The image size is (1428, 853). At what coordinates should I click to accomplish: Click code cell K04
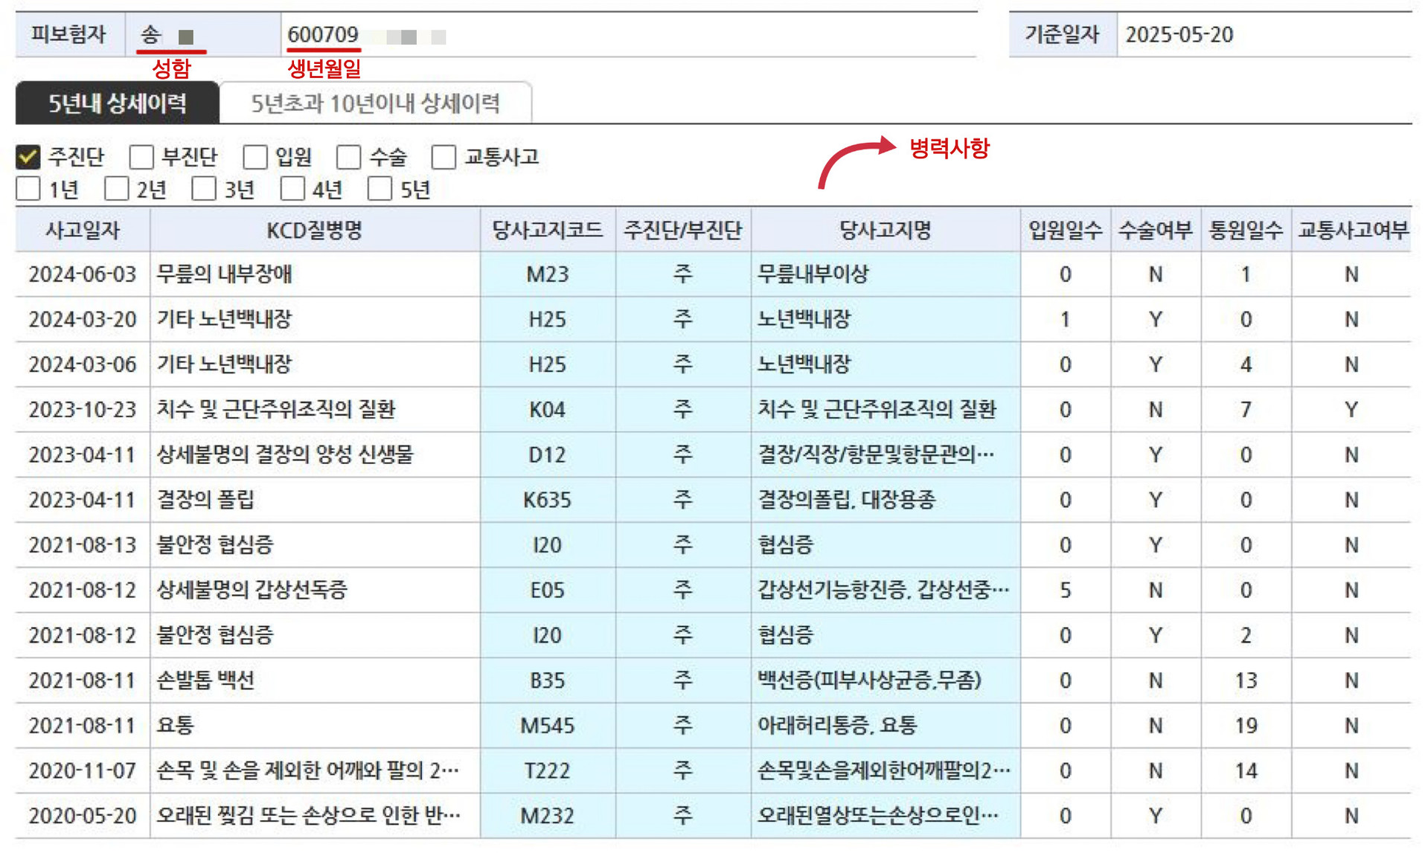pos(548,410)
